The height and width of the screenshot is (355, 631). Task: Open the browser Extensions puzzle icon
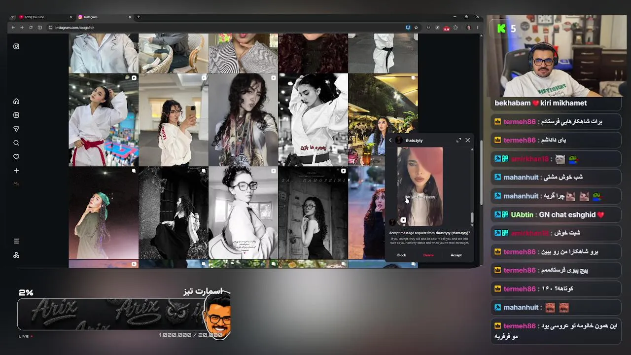pyautogui.click(x=456, y=28)
